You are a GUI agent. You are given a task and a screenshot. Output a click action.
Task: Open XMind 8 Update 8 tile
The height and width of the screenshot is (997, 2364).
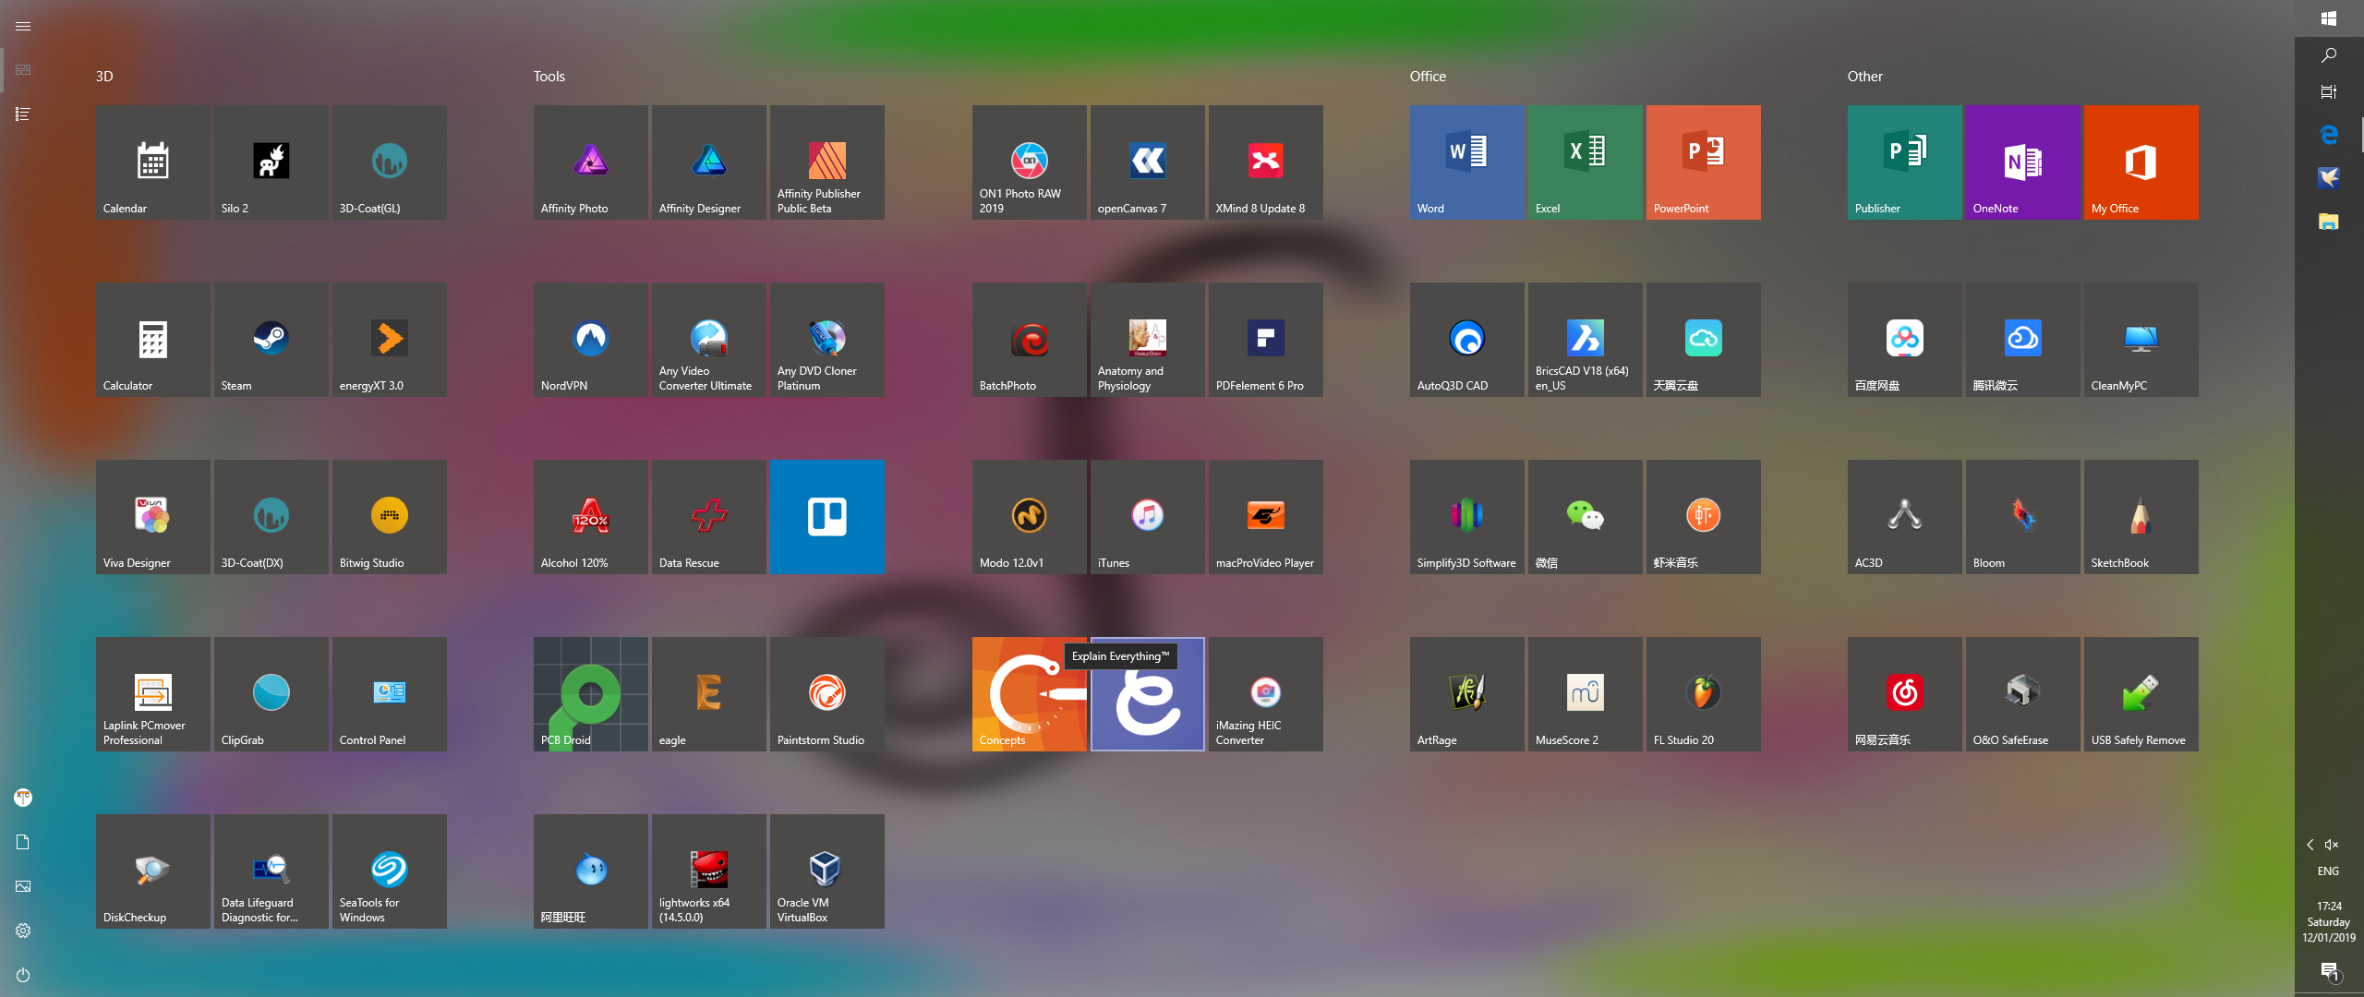(1266, 162)
